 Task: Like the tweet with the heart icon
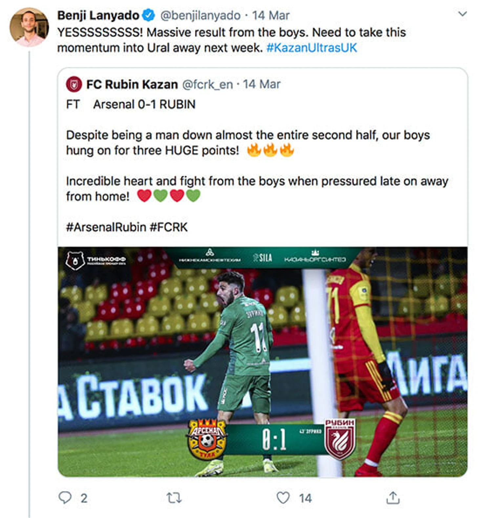(283, 498)
